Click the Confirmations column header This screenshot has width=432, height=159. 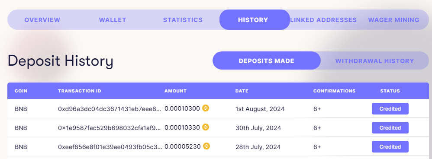point(335,91)
